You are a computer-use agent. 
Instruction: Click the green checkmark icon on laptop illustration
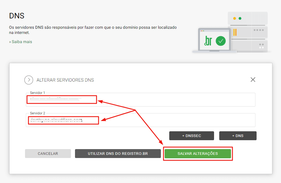(x=221, y=41)
